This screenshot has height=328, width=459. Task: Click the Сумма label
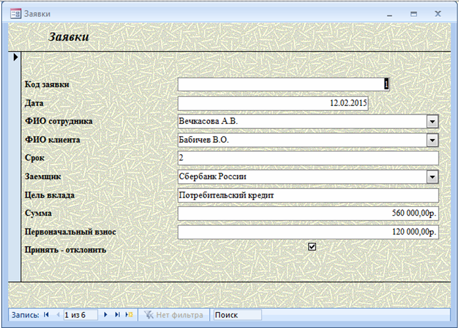pos(38,213)
